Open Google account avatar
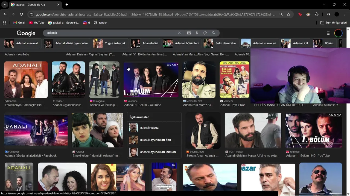Viewport: 350px width, 196px height. pyautogui.click(x=338, y=33)
